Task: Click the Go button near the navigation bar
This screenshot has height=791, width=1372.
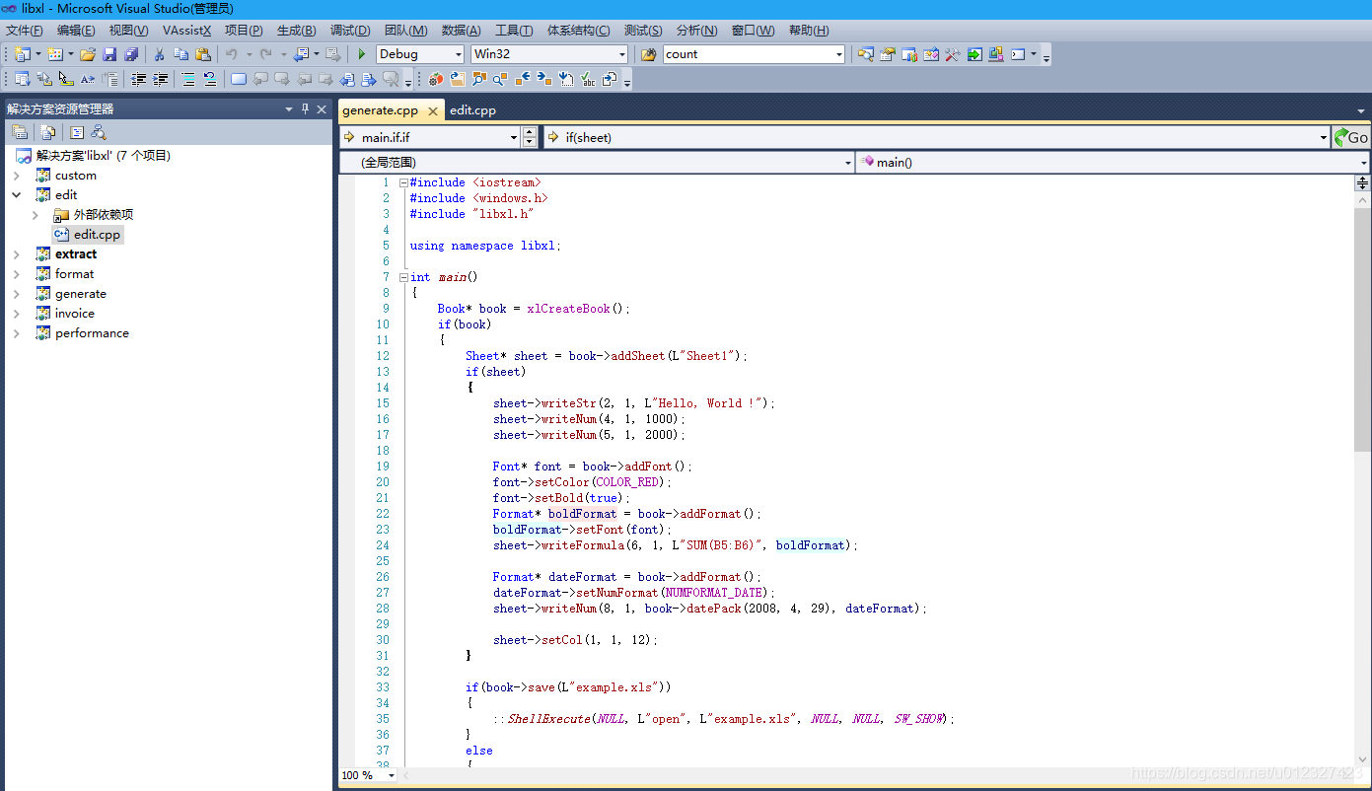Action: [x=1352, y=137]
